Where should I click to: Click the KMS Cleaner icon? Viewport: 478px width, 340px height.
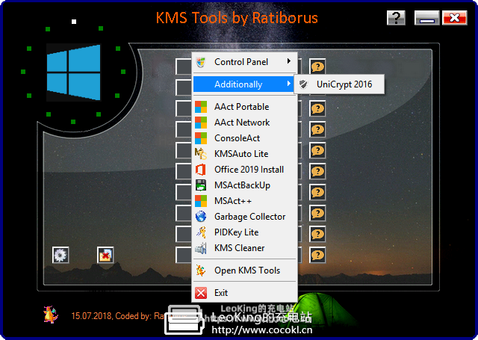[x=201, y=248]
